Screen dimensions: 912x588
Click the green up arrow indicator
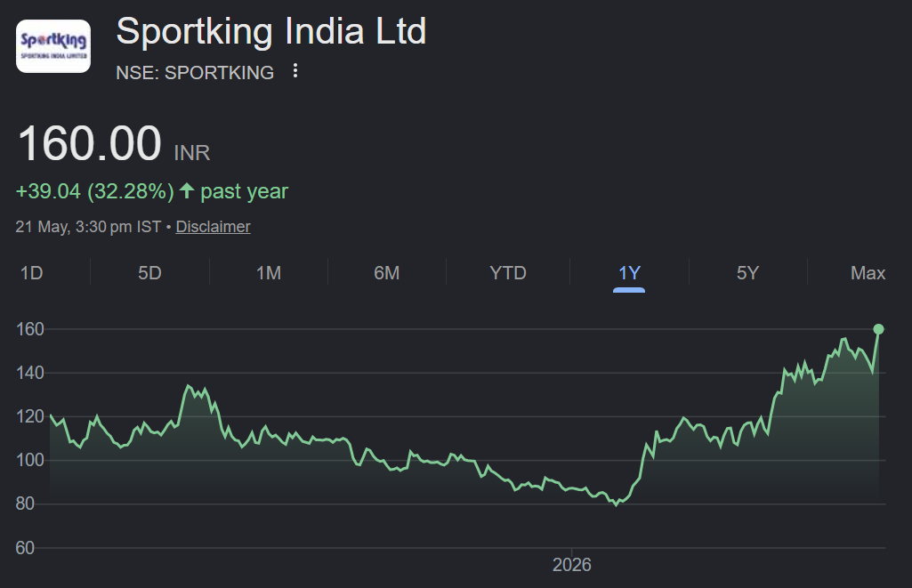tap(187, 190)
